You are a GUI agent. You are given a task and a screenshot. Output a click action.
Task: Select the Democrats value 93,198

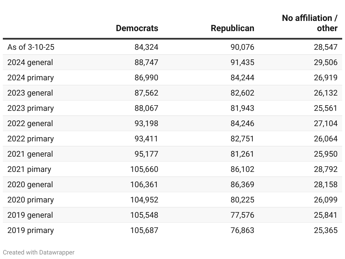[146, 123]
